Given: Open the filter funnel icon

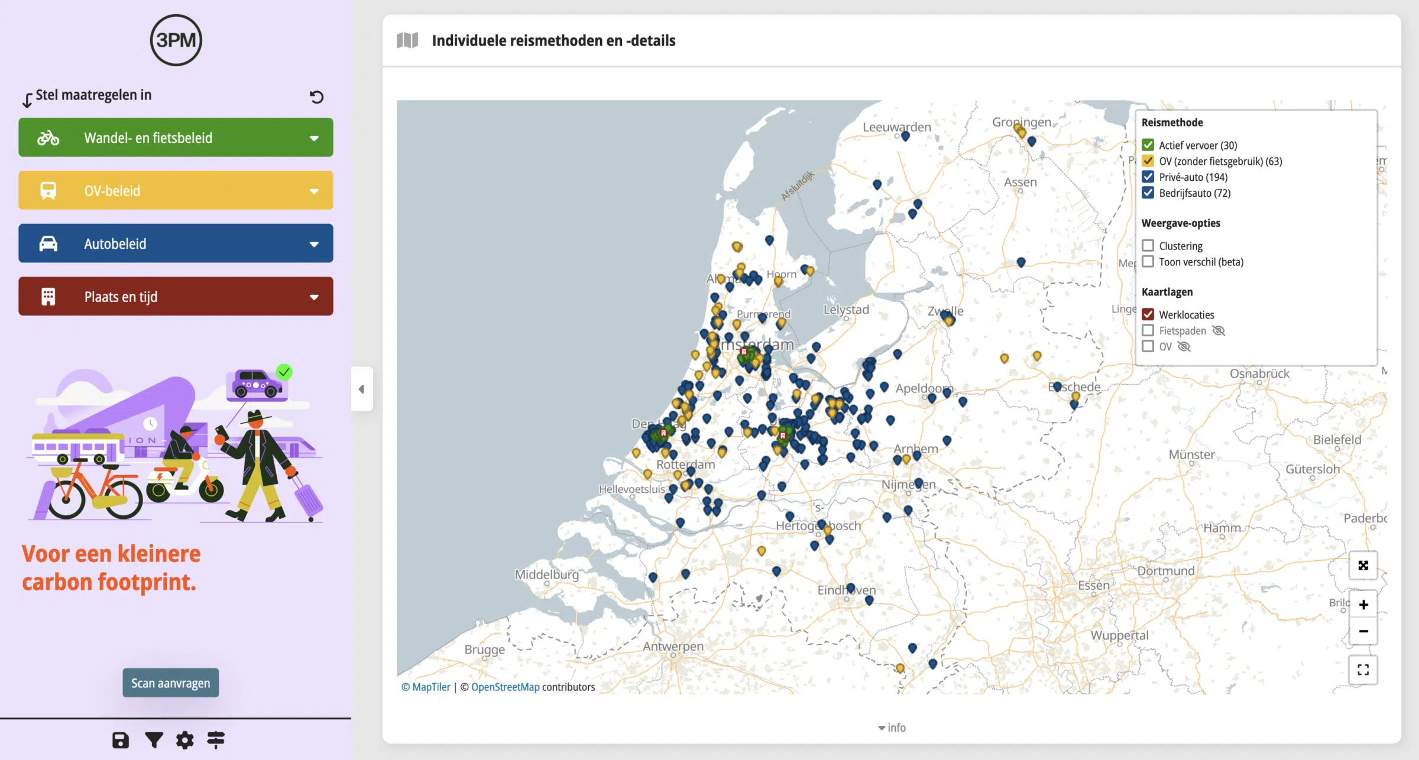Looking at the screenshot, I should (x=154, y=740).
